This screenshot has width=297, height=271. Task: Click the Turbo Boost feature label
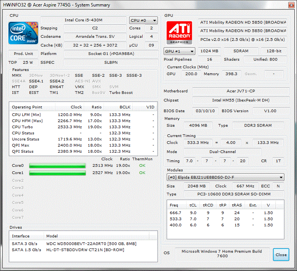coord(121,93)
